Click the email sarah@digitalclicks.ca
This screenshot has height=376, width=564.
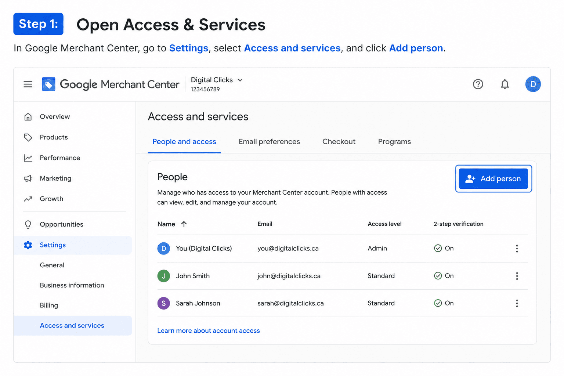click(290, 303)
